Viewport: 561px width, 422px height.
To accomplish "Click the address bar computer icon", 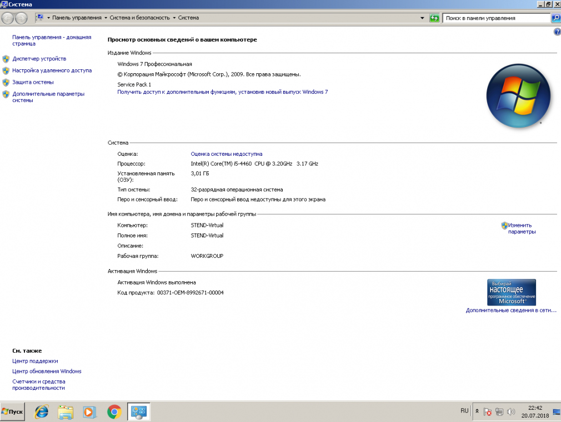I will 40,18.
